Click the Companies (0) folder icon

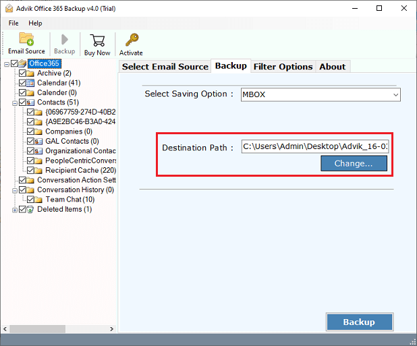coord(38,132)
